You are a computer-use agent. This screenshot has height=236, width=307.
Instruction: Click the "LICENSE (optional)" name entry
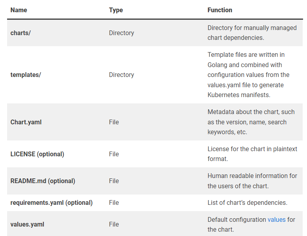(x=37, y=154)
